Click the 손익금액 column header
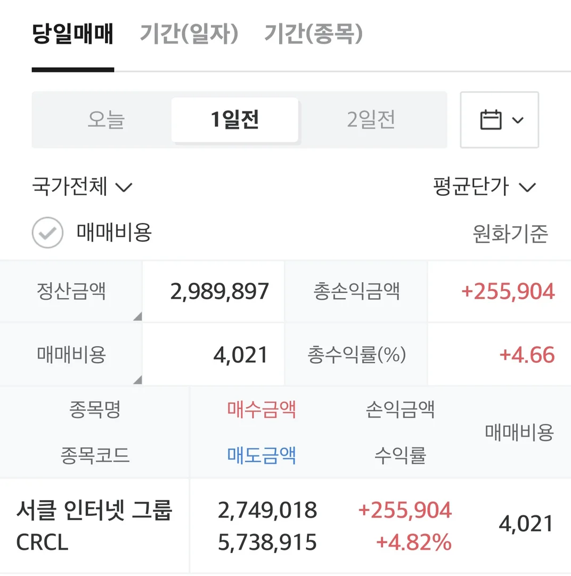 tap(400, 410)
